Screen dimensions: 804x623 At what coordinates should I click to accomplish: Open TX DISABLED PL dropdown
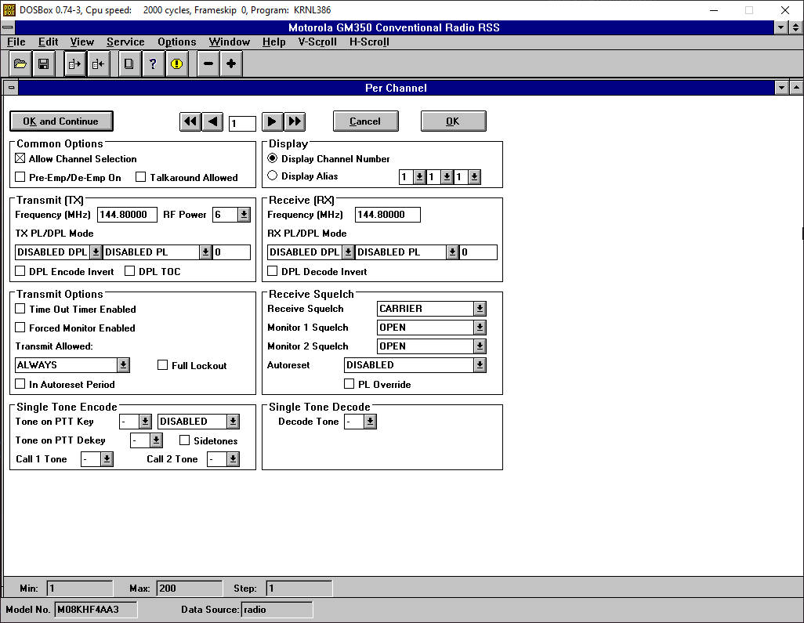click(205, 252)
